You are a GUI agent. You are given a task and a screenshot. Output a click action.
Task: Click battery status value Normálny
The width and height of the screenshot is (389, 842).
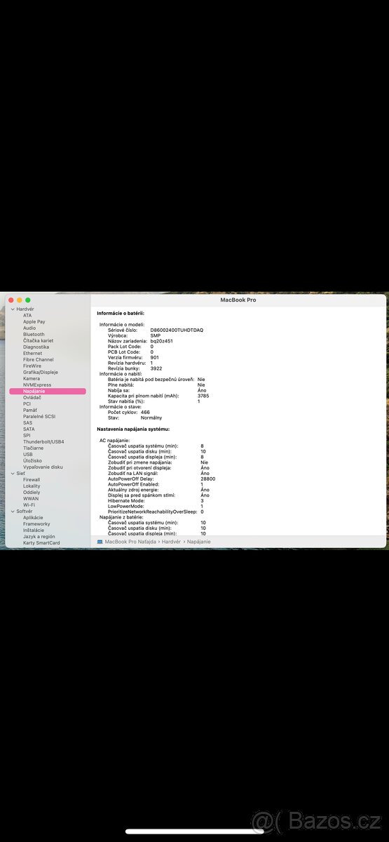151,417
